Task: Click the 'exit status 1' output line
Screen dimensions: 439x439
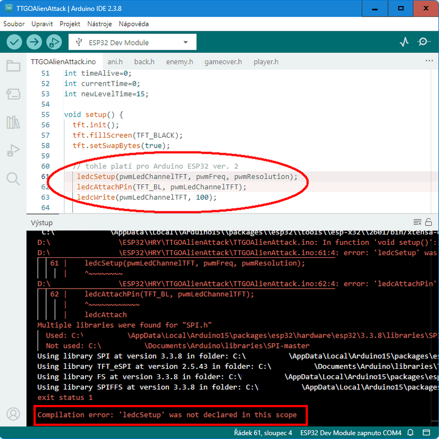Action: coord(65,397)
